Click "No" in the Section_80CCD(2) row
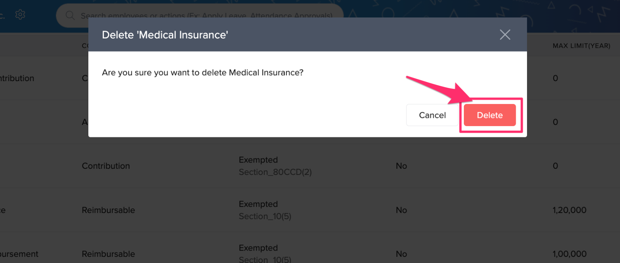 coord(401,166)
